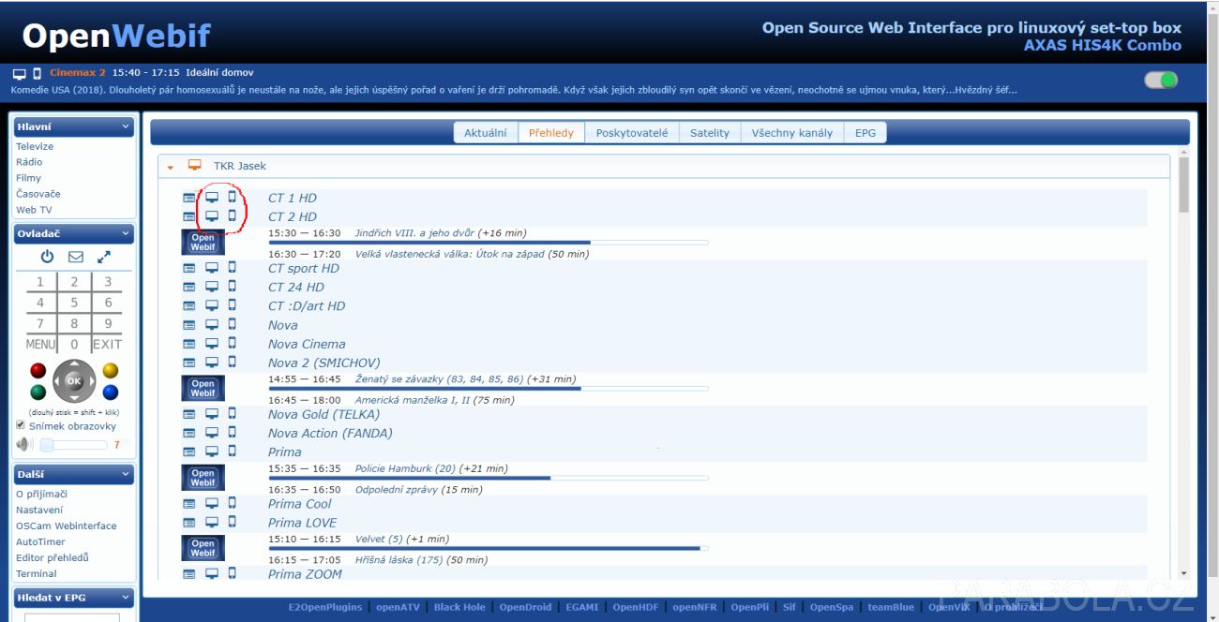Click the OpenWebif picon beside CT 2 HD program
Viewport: 1219px width, 622px height.
click(203, 242)
